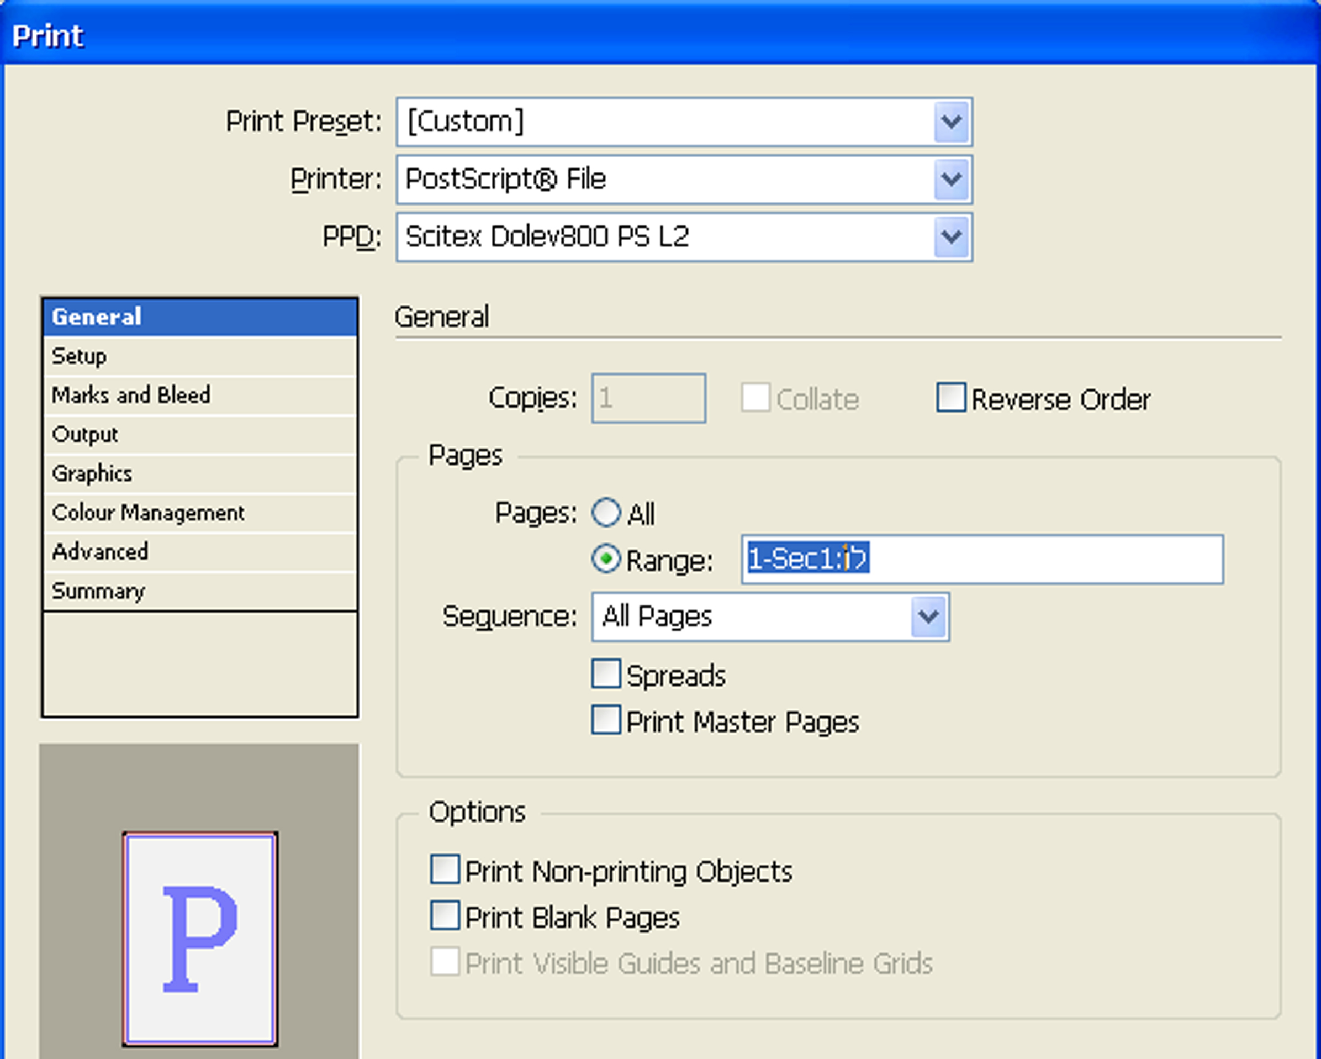Open the PPD dropdown menu
The height and width of the screenshot is (1059, 1321).
[951, 237]
